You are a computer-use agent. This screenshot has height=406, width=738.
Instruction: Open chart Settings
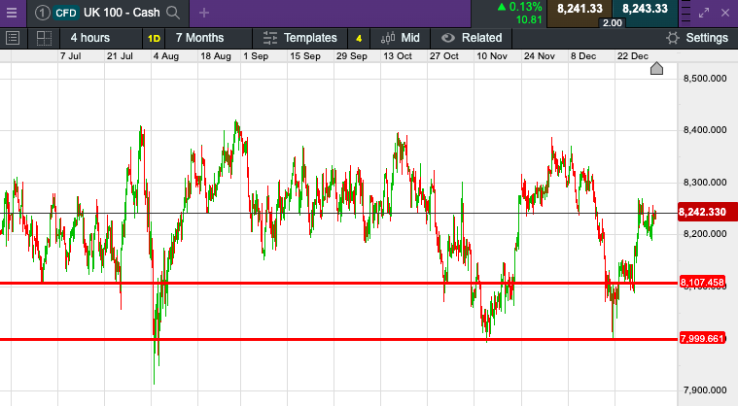(x=697, y=38)
